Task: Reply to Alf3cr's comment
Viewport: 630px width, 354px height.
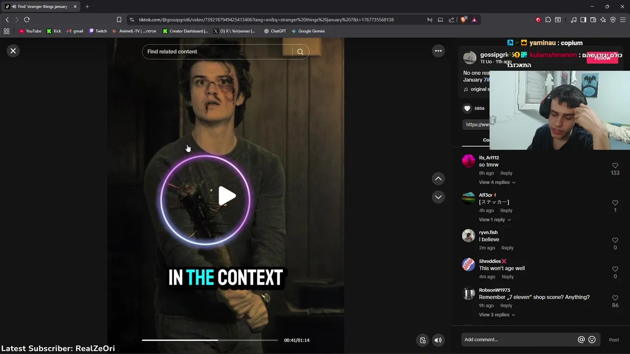Action: pyautogui.click(x=506, y=210)
